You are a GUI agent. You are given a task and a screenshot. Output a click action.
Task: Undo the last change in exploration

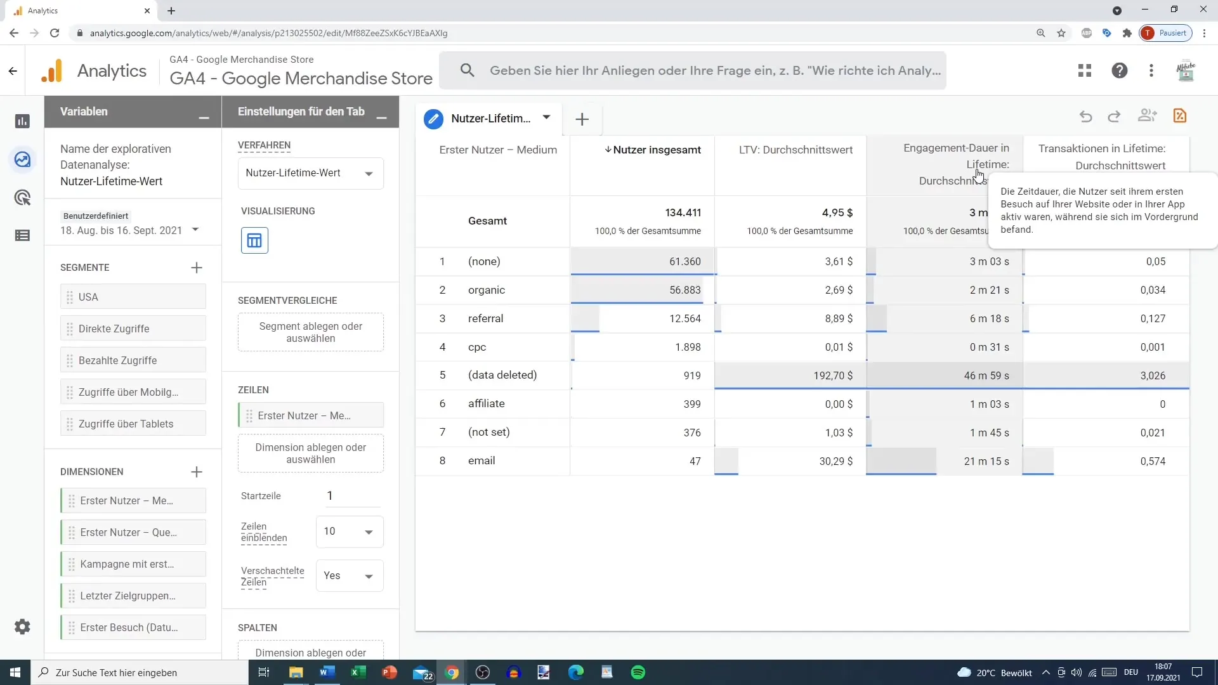pyautogui.click(x=1085, y=116)
